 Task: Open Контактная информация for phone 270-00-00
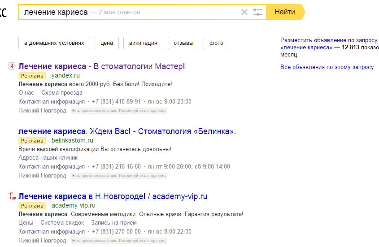(52, 231)
